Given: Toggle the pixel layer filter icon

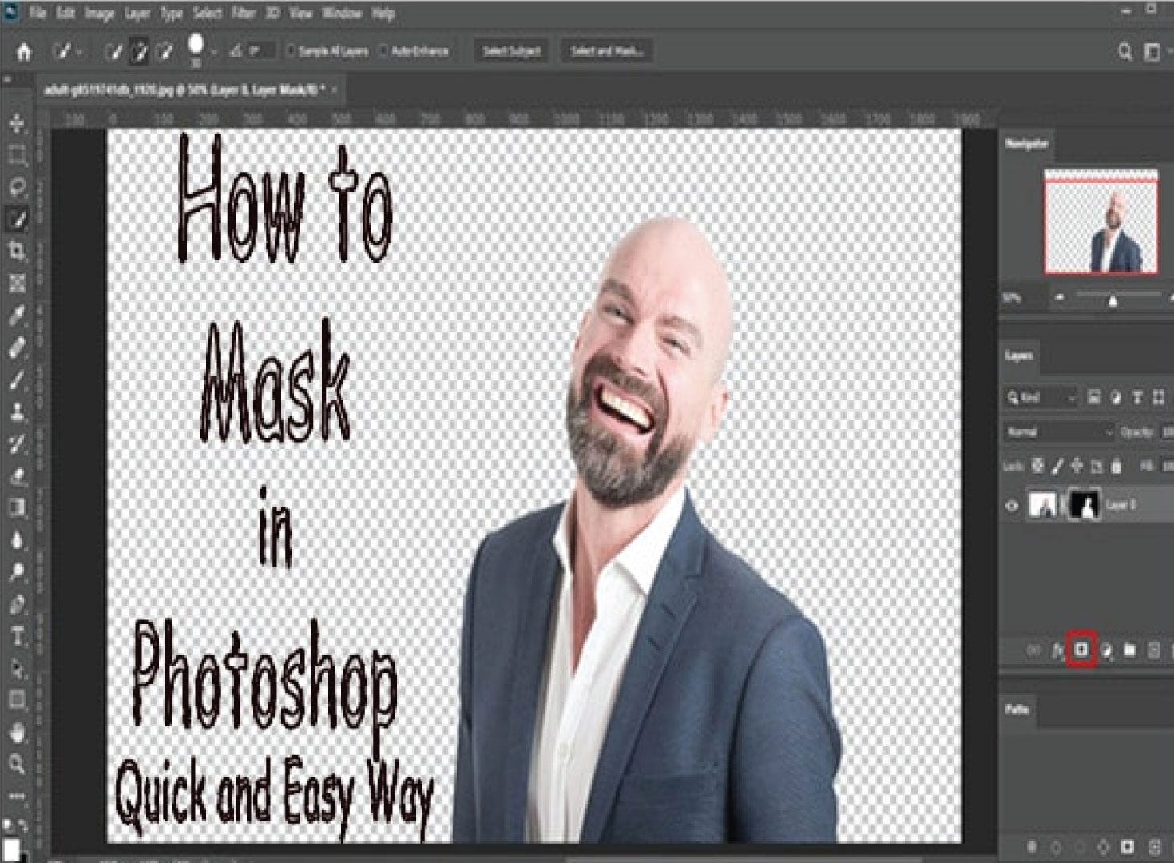Looking at the screenshot, I should point(1094,397).
